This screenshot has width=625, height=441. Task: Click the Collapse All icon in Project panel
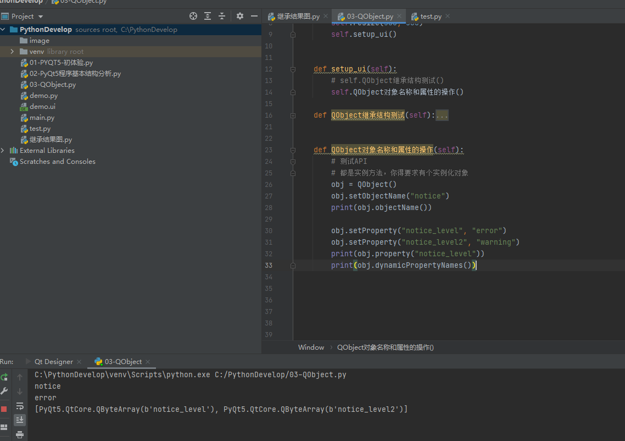tap(222, 16)
